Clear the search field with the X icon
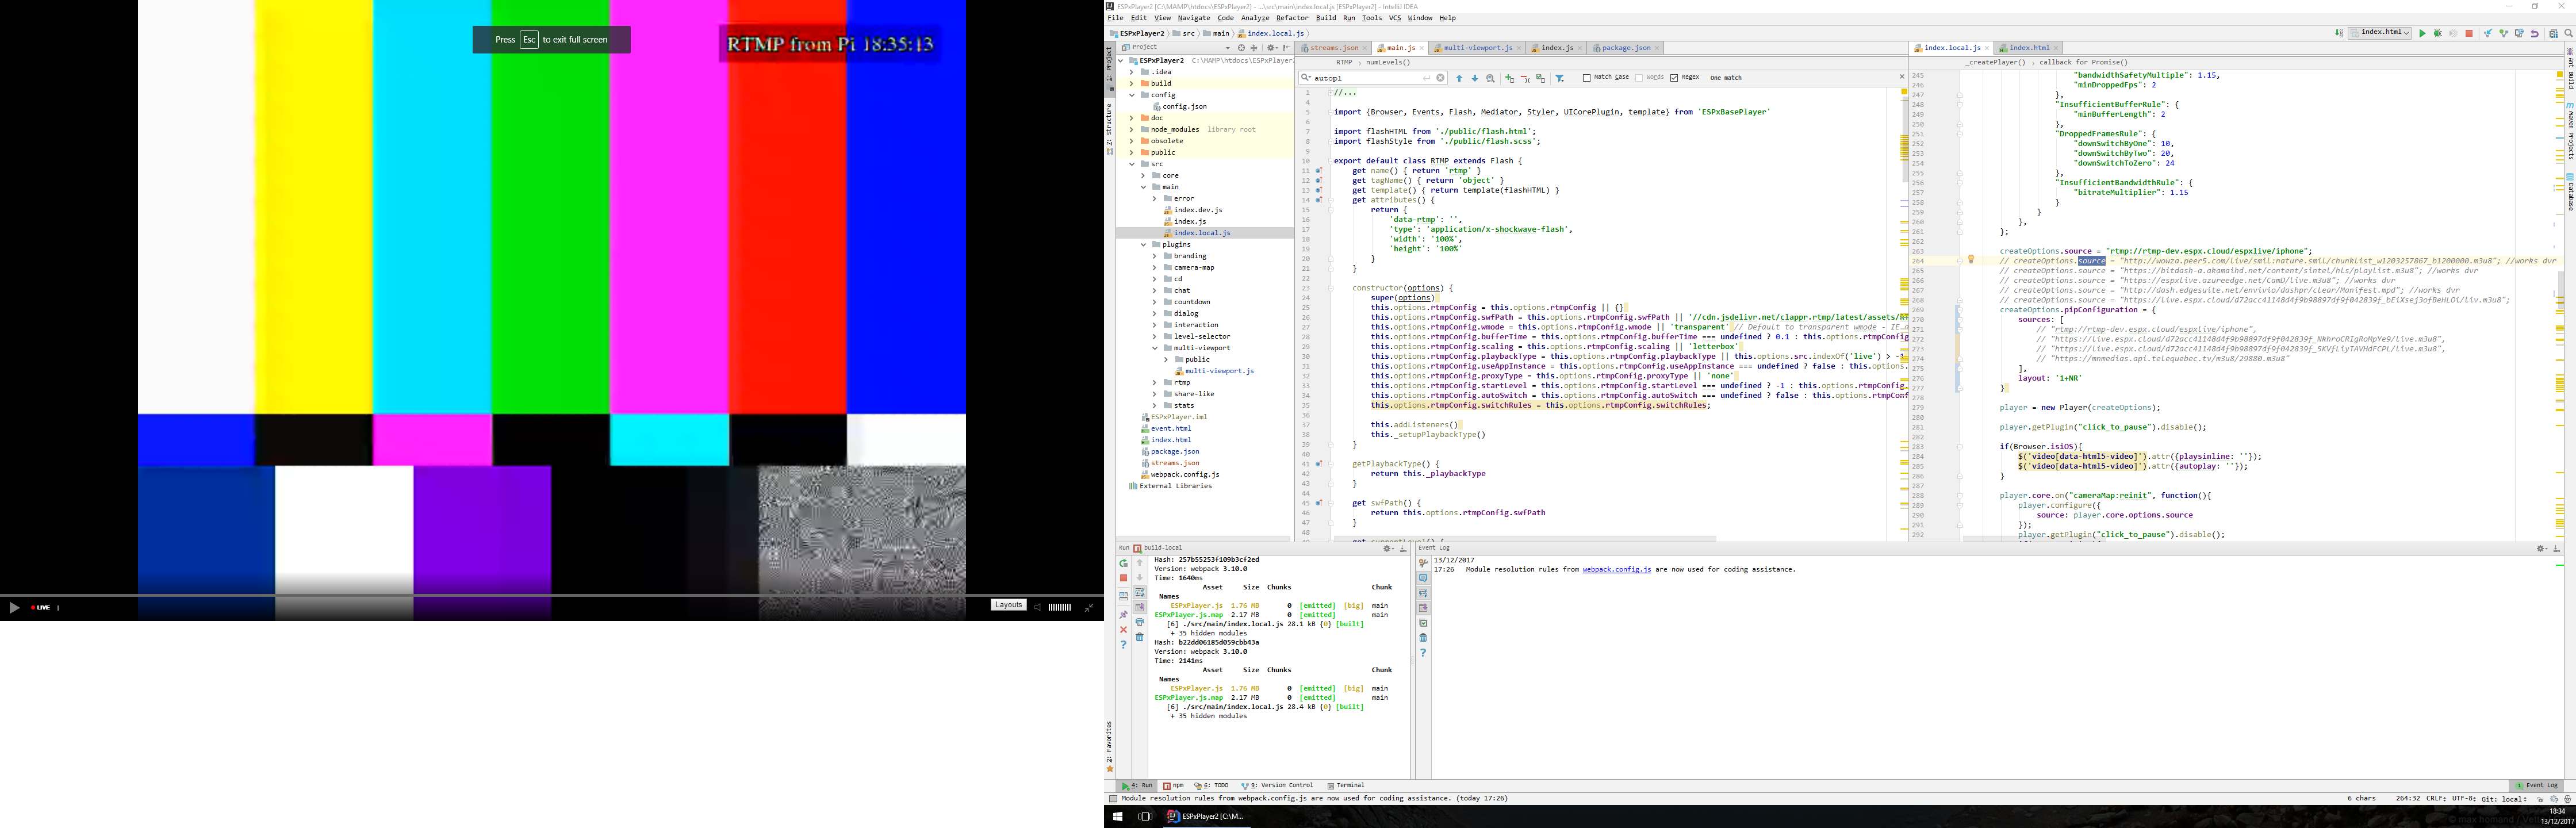 [1440, 77]
